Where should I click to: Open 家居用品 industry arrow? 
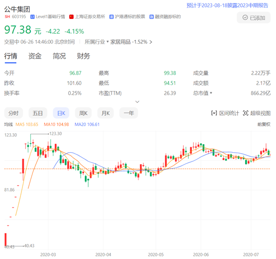coord(150,42)
